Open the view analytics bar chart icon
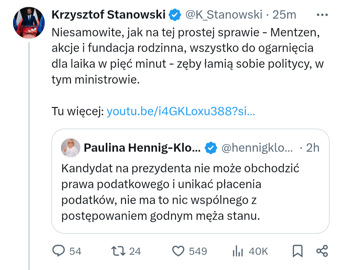The height and width of the screenshot is (270, 342). [x=237, y=251]
